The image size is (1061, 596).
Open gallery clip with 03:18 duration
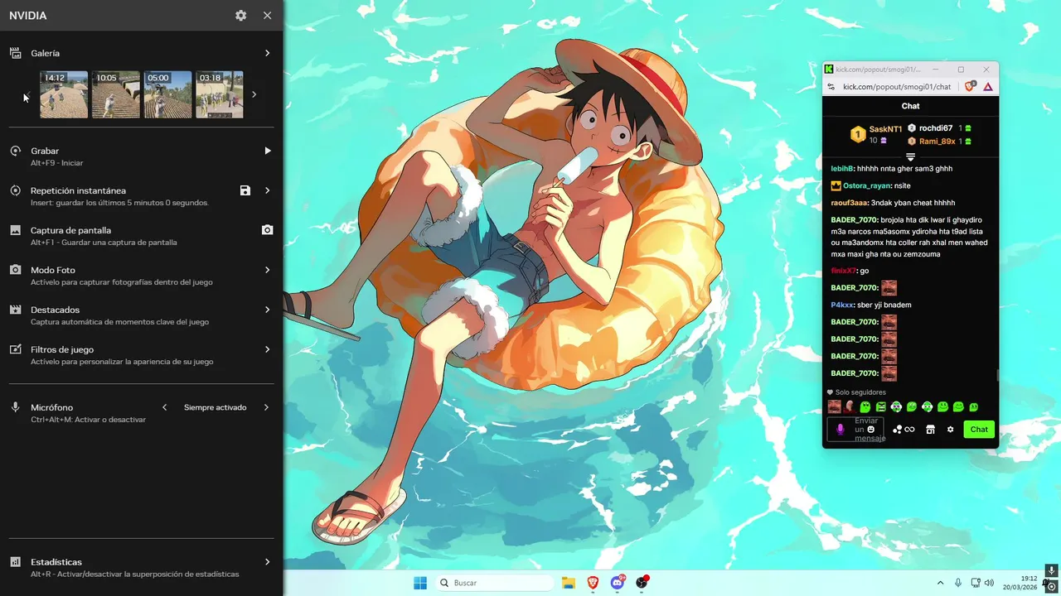(x=220, y=94)
